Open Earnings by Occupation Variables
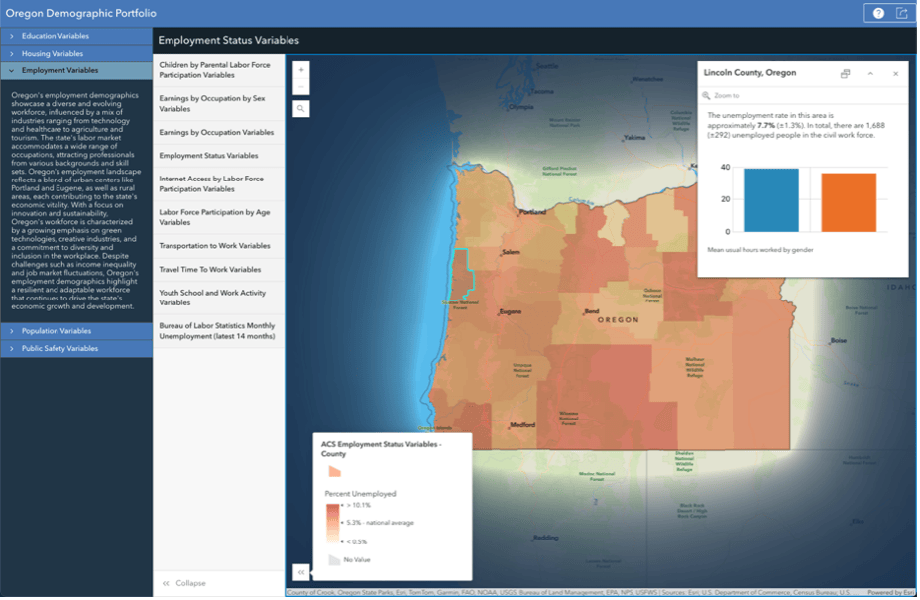Image resolution: width=920 pixels, height=600 pixels. click(x=219, y=133)
